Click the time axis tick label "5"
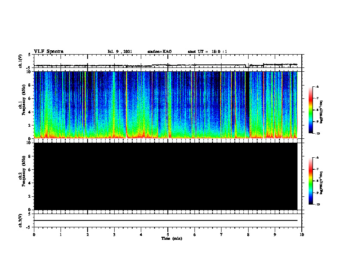Viewport: 340px width, 263px height. point(168,235)
